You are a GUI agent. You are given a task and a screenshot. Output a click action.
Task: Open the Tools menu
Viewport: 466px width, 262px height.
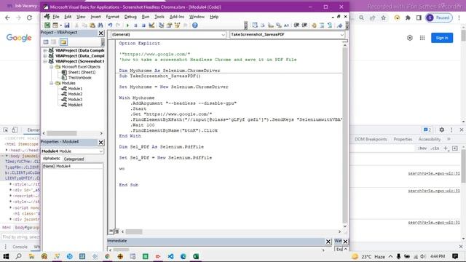159,17
